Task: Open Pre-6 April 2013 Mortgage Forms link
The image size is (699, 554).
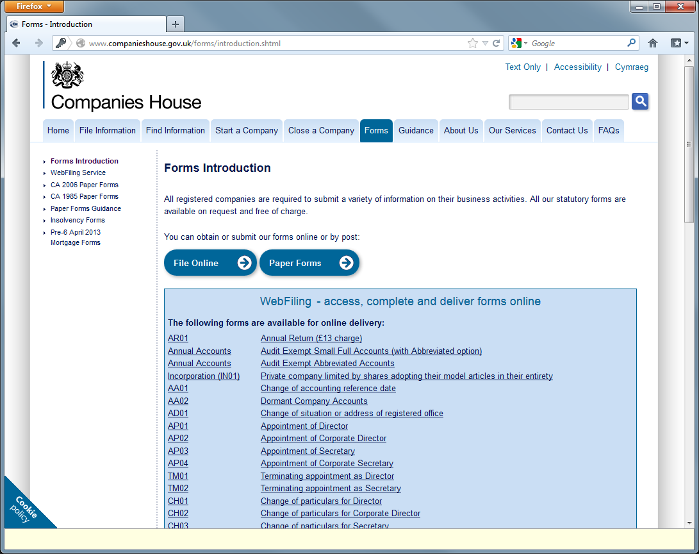Action: pos(76,237)
